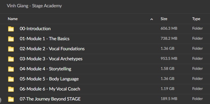Click the folder icon next to Vocal Archetypes

tap(11, 59)
